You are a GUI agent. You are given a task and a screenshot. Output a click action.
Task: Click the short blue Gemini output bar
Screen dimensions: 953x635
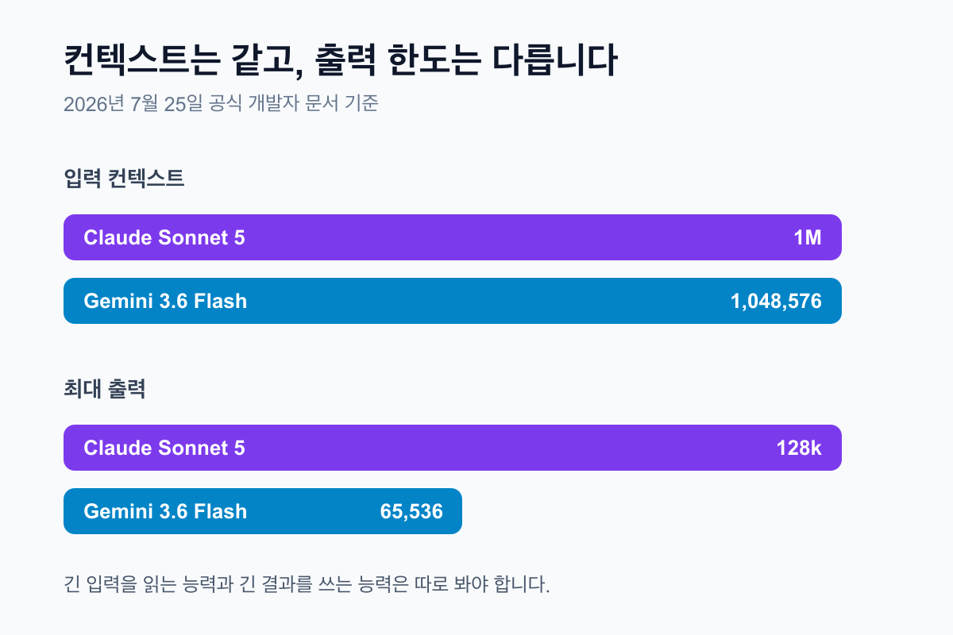coord(263,511)
